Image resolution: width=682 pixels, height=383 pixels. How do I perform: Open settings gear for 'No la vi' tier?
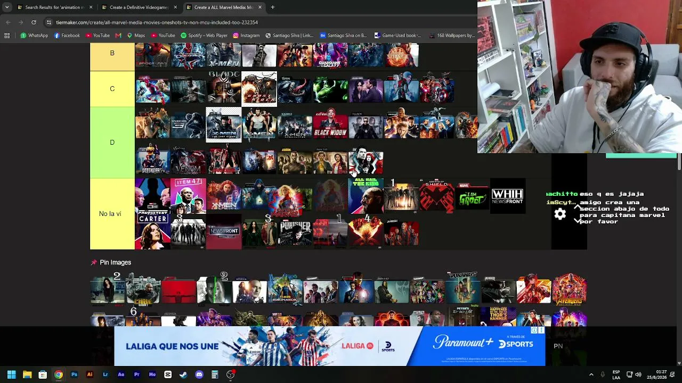point(560,214)
